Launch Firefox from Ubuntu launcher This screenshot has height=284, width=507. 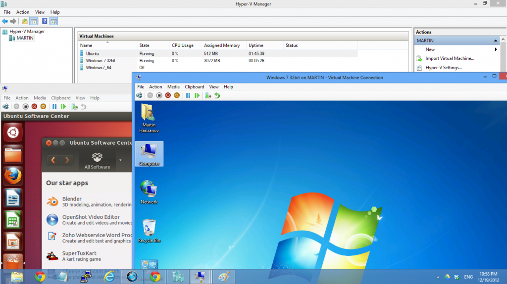coord(13,176)
